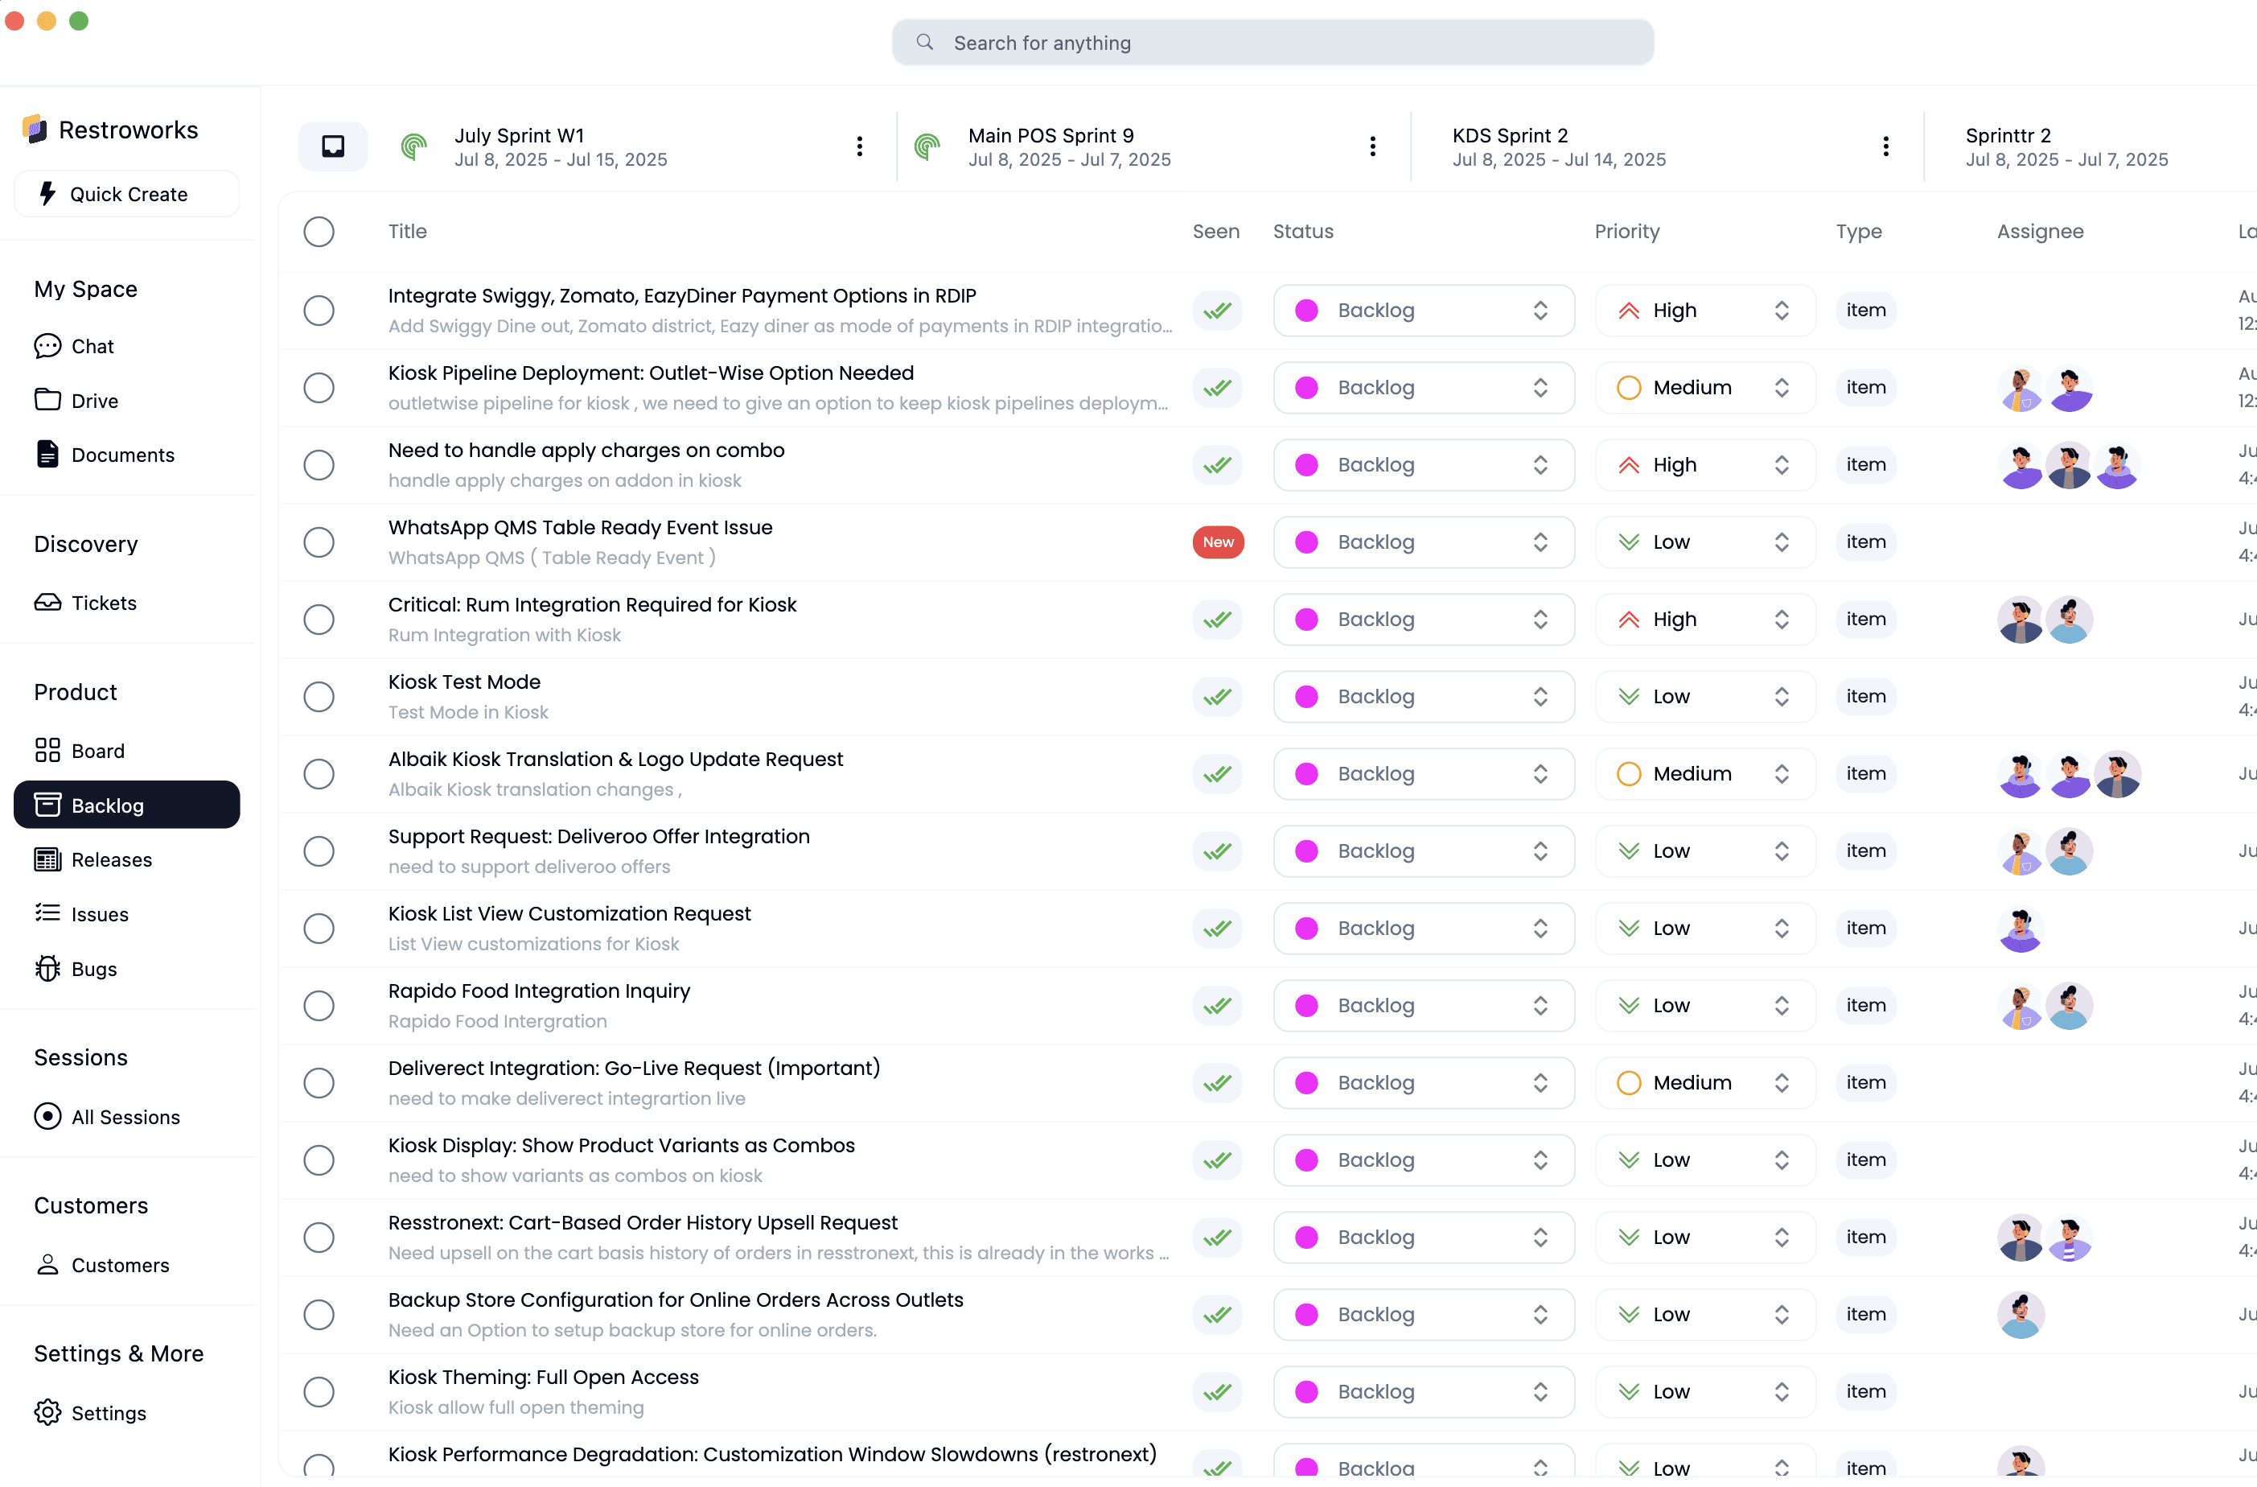Screen dimensions: 2257x1487
Task: Switch to the Board view
Action: (x=97, y=751)
